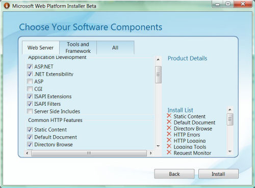This screenshot has height=188, width=255.
Task: Click Install List scrollbar thumb
Action: pos(230,119)
